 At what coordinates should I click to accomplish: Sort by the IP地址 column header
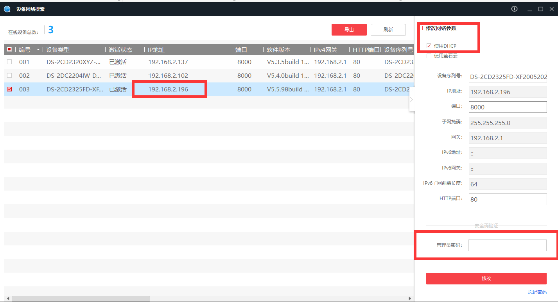[x=156, y=50]
